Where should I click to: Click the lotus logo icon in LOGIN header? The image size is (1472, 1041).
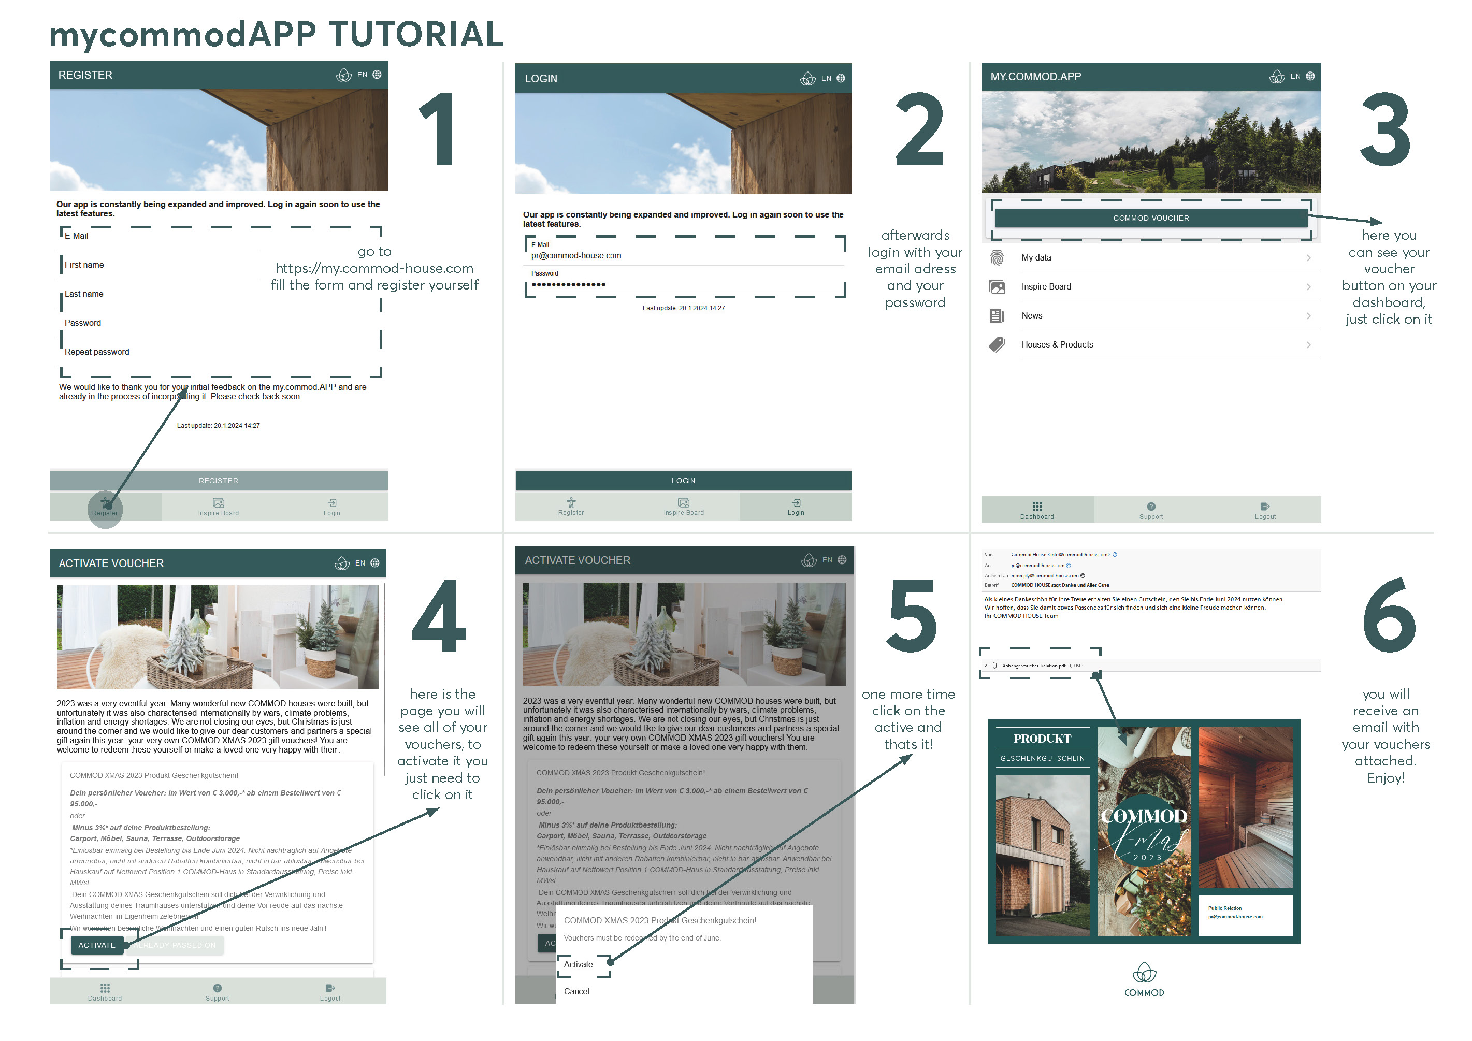pos(808,79)
